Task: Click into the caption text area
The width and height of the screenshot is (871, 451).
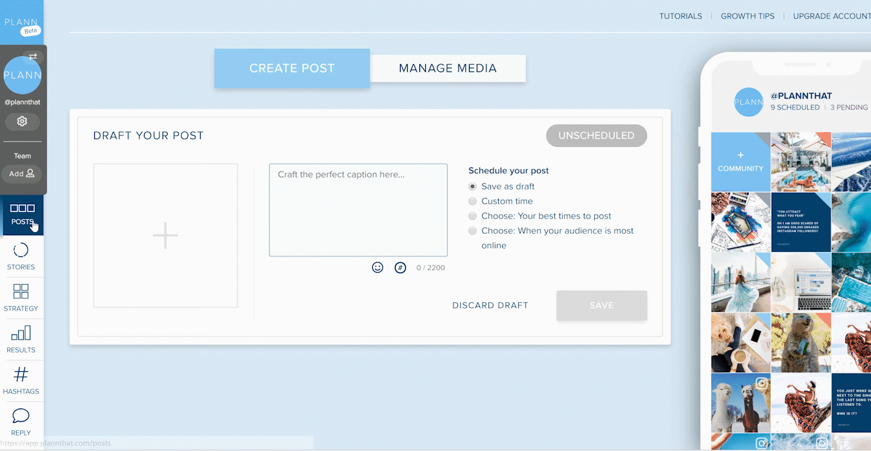Action: tap(358, 210)
